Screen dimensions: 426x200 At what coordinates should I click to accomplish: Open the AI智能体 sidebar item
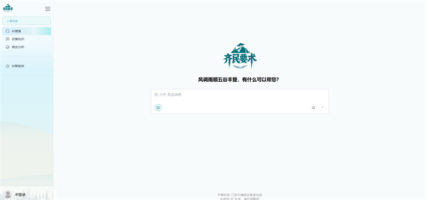(27, 66)
